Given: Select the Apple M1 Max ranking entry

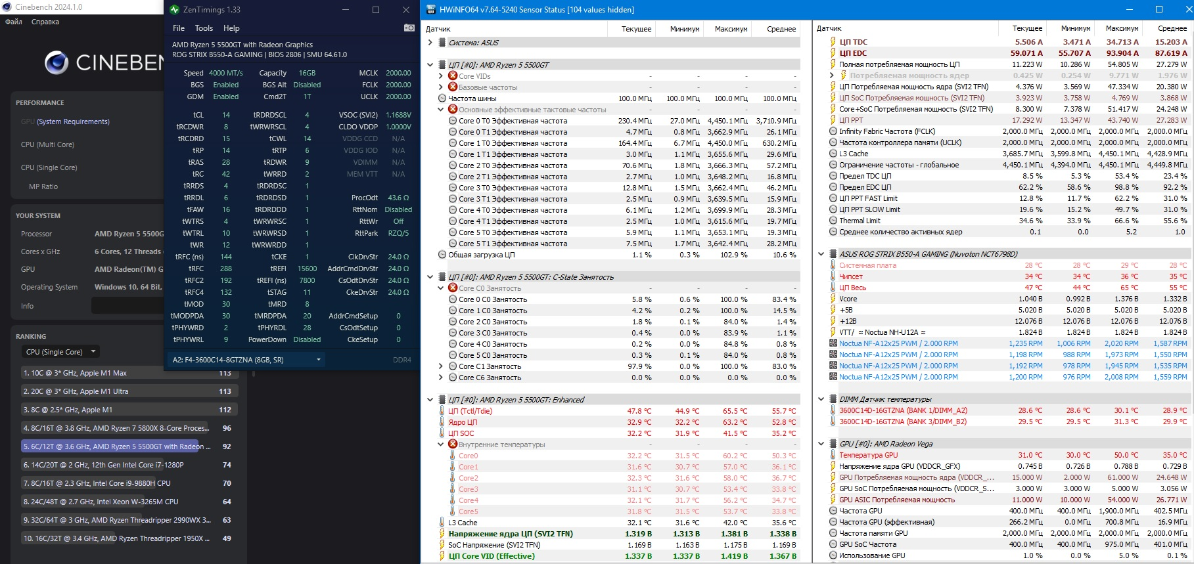Looking at the screenshot, I should coord(128,373).
